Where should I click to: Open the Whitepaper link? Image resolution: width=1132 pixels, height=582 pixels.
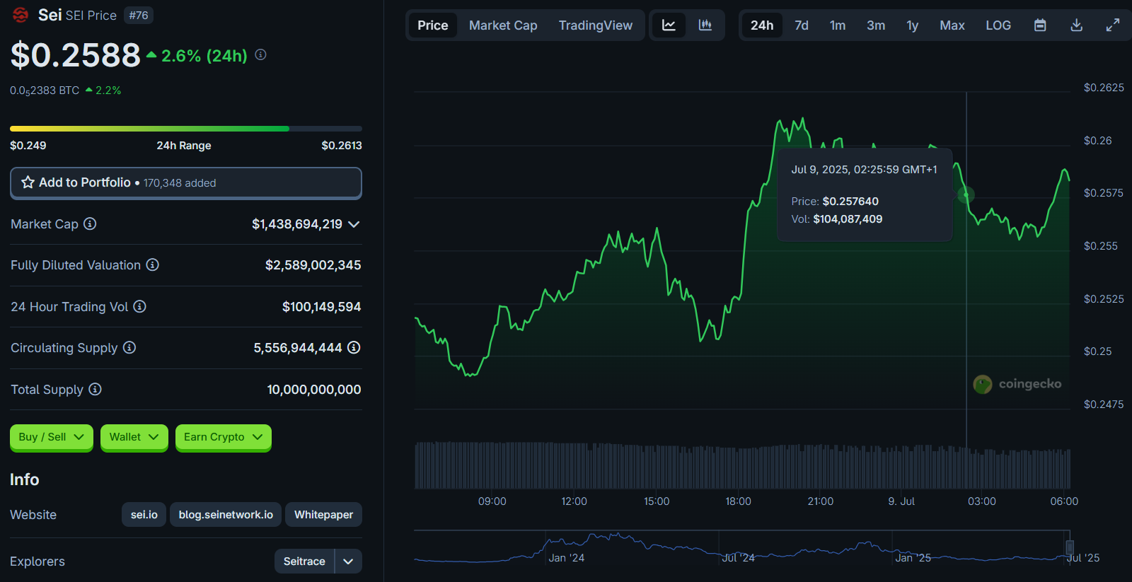[x=323, y=515]
